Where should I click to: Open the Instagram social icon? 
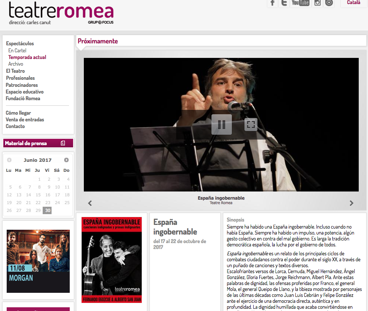coord(317,3)
